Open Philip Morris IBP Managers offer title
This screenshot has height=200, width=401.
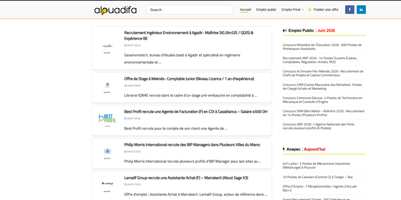click(192, 145)
